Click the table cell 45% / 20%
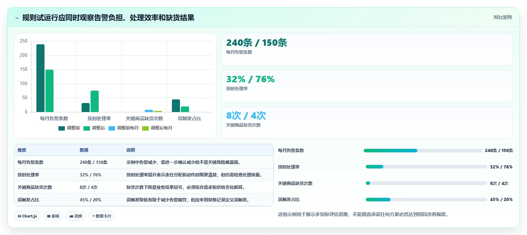The height and width of the screenshot is (235, 527). (x=90, y=200)
